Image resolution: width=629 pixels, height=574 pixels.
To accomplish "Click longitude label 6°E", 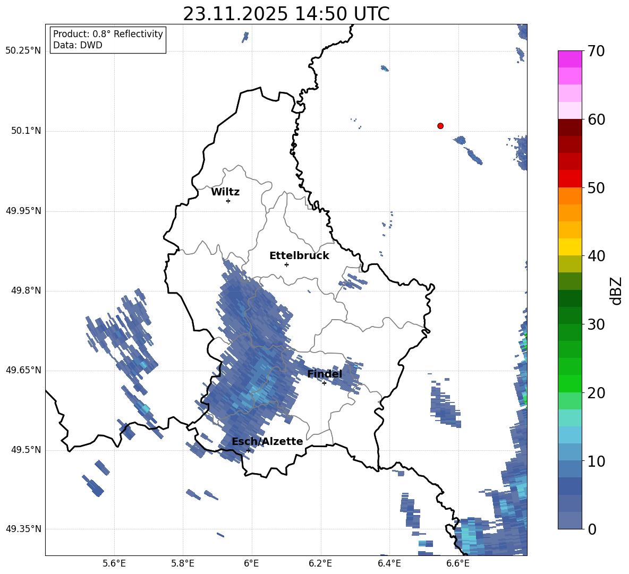I will (x=251, y=563).
